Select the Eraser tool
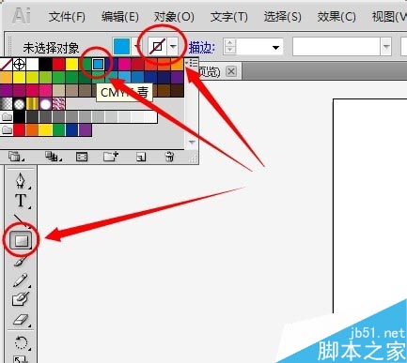Screen dimensions: 407x363 click(x=21, y=320)
